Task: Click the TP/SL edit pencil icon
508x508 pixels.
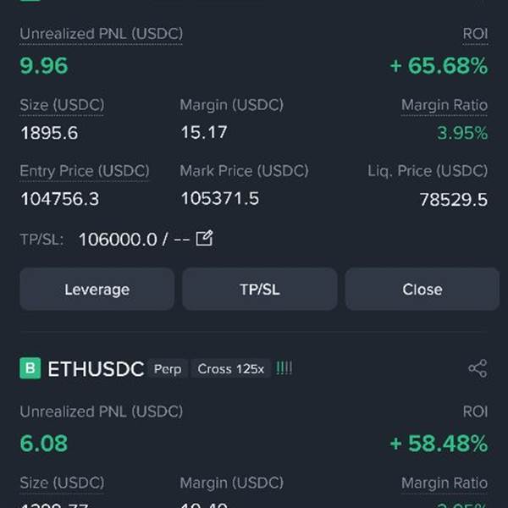Action: (x=204, y=238)
